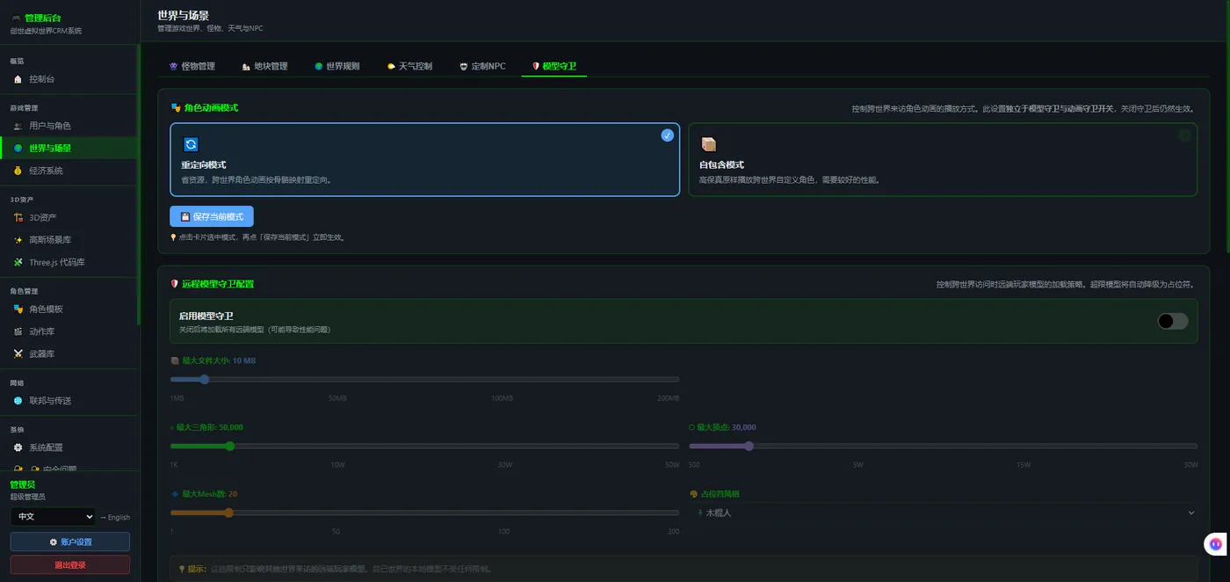Switch language via → English link
The width and height of the screenshot is (1230, 582).
click(115, 518)
